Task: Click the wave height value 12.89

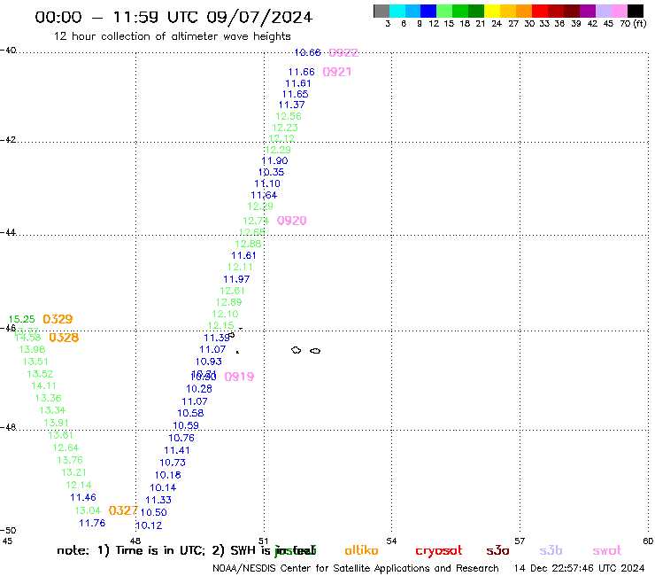Action: coord(229,302)
